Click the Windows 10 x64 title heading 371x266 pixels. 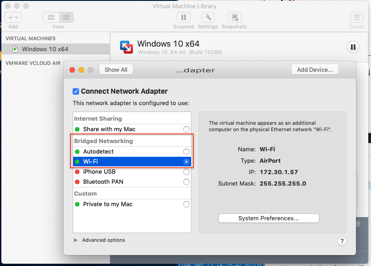pyautogui.click(x=168, y=44)
